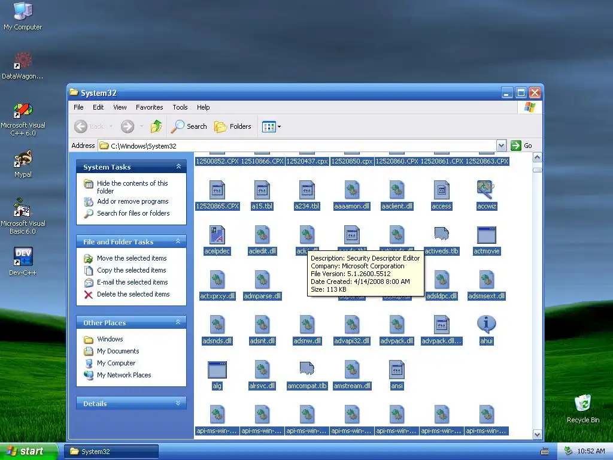
Task: Go to Windows folder in Other Places
Action: [x=104, y=339]
